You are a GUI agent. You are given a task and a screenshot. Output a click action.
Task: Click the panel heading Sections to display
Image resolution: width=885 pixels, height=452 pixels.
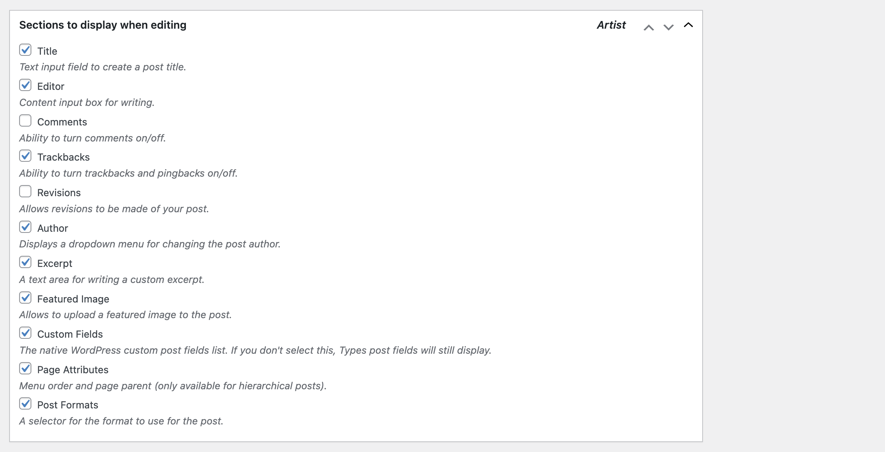coord(102,25)
